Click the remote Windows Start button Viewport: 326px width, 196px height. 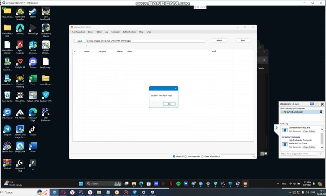[81, 183]
